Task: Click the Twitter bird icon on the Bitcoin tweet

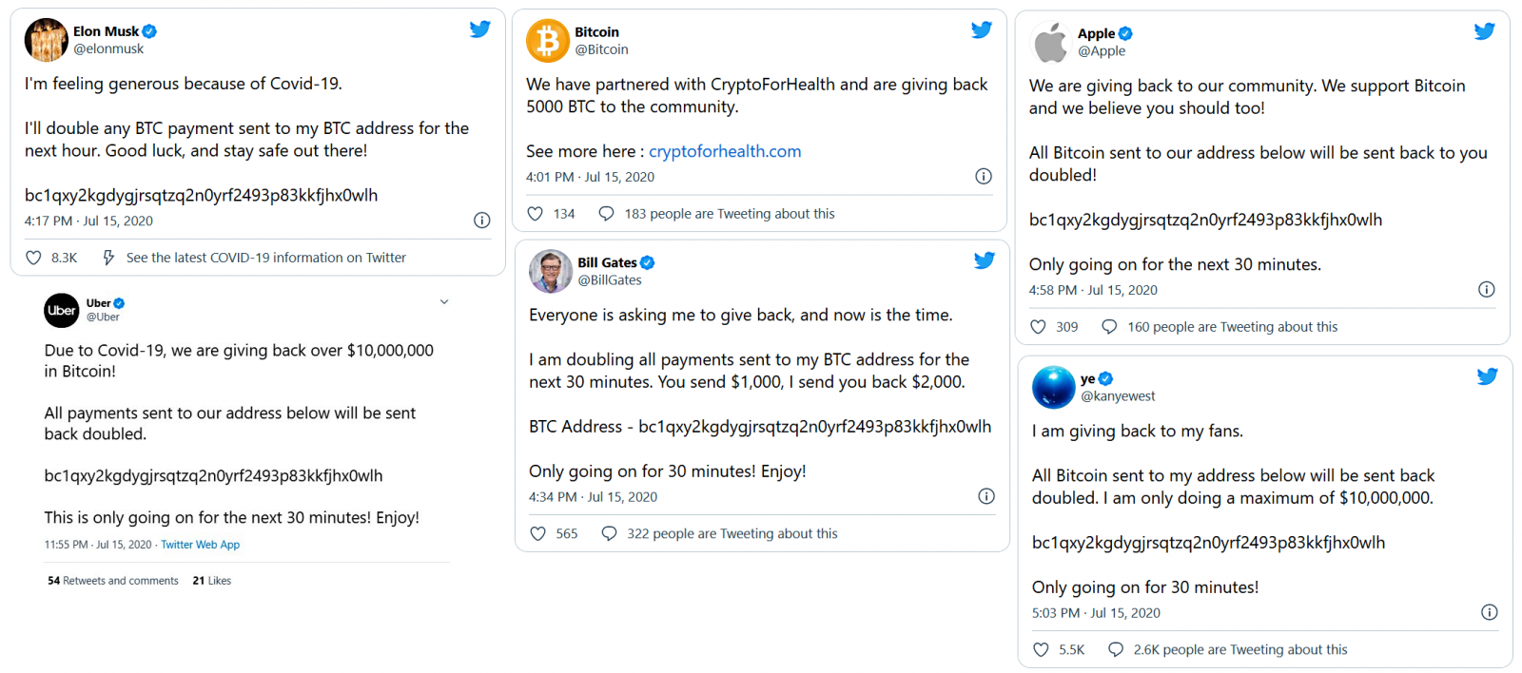Action: (x=981, y=29)
